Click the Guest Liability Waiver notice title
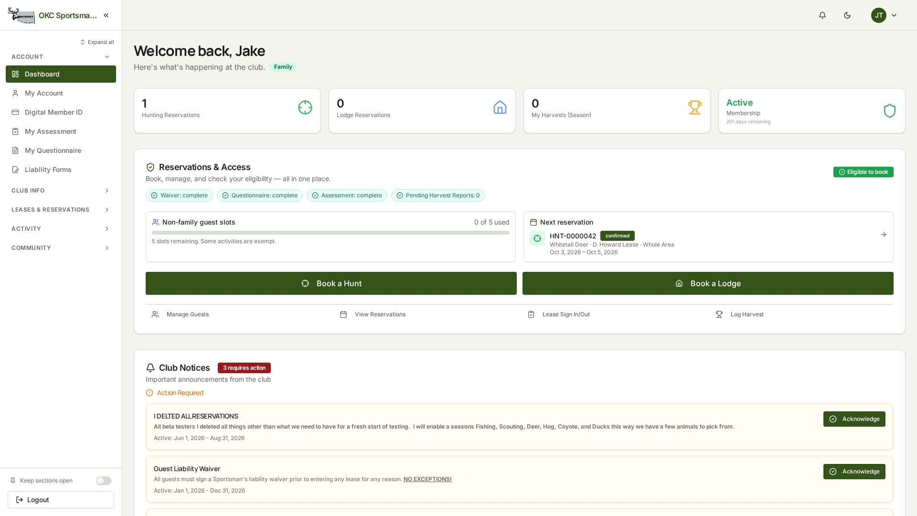Viewport: 917px width, 516px height. tap(187, 469)
